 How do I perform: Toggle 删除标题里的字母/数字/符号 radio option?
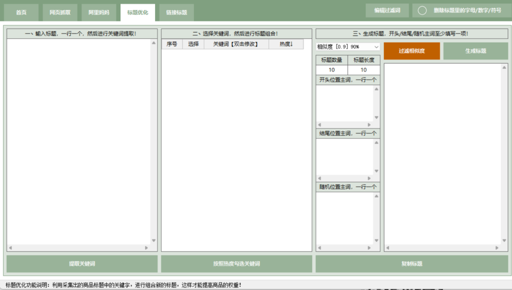point(422,10)
